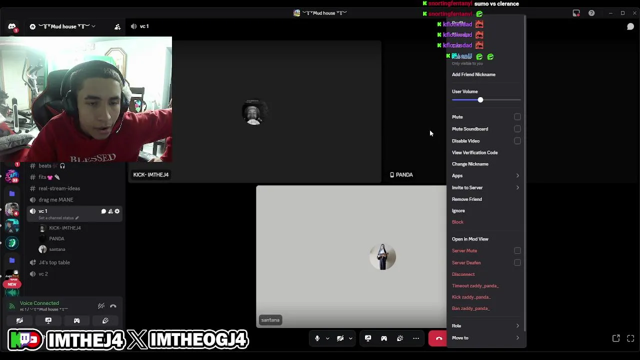Expand the Role submenu

486,326
